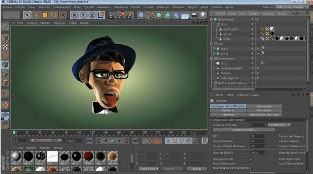Image resolution: width=313 pixels, height=174 pixels.
Task: Click the Aplicar button
Action: [x=197, y=169]
